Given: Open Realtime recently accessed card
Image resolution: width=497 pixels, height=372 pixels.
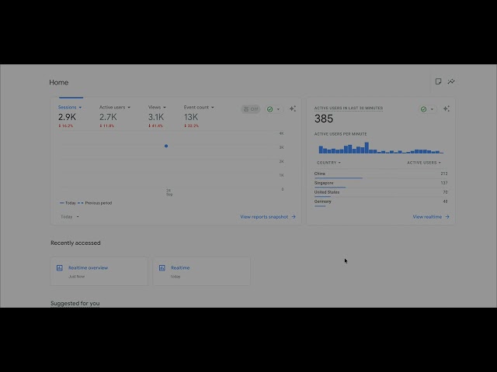Looking at the screenshot, I should pyautogui.click(x=202, y=271).
